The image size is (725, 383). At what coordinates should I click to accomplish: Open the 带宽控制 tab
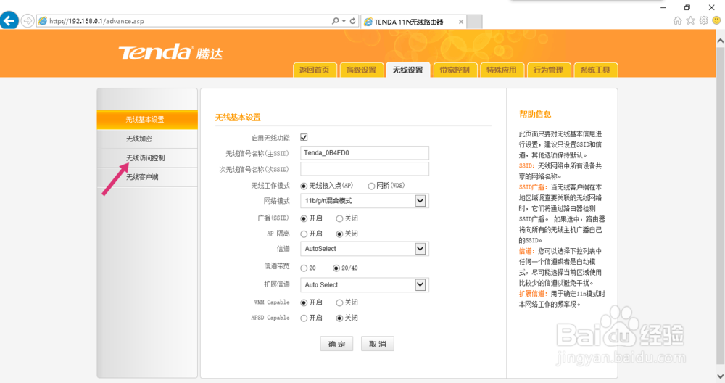point(455,70)
